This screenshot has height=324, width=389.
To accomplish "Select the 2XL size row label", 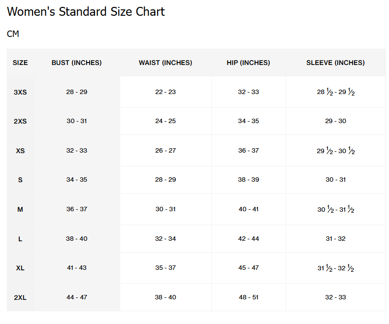I will click(20, 297).
